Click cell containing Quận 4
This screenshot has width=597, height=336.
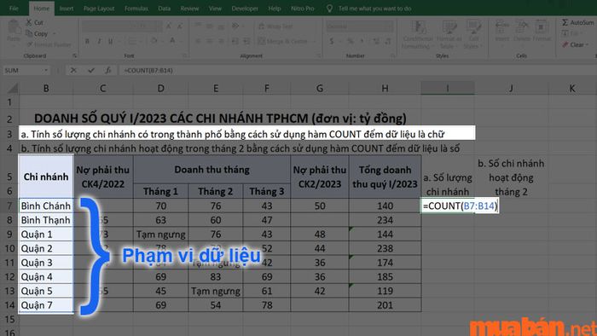pyautogui.click(x=46, y=276)
